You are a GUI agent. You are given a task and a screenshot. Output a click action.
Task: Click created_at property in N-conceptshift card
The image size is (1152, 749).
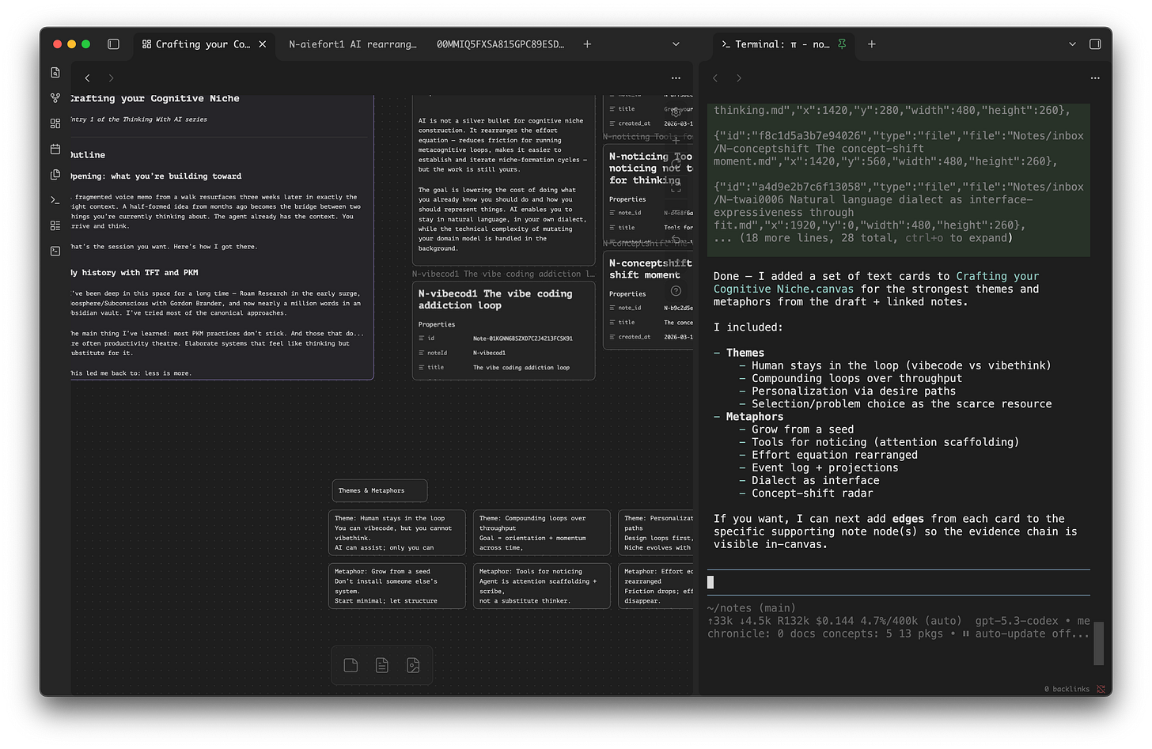[650, 337]
